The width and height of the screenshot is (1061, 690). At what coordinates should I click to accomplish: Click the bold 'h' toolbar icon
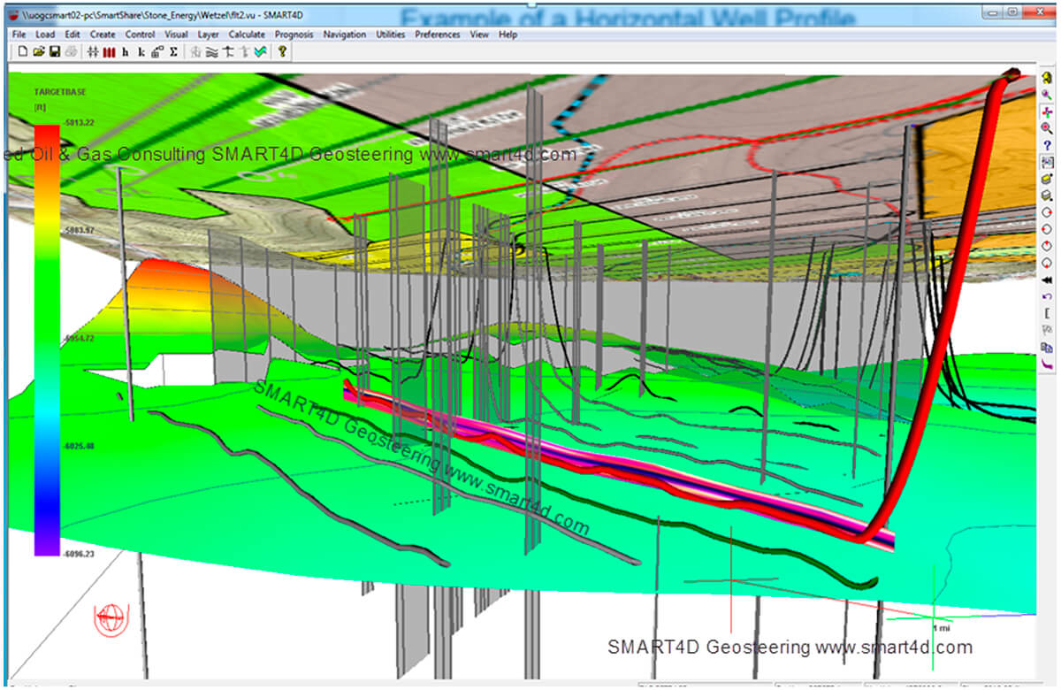[x=125, y=52]
